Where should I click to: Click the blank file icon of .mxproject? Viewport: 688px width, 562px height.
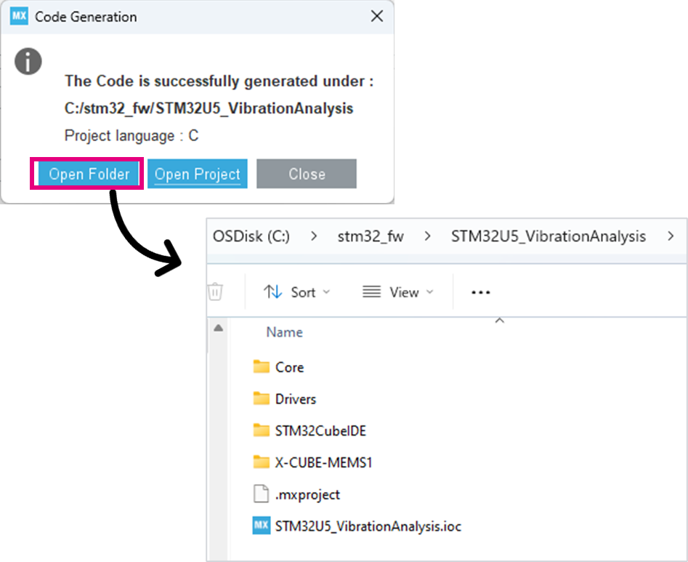[262, 494]
